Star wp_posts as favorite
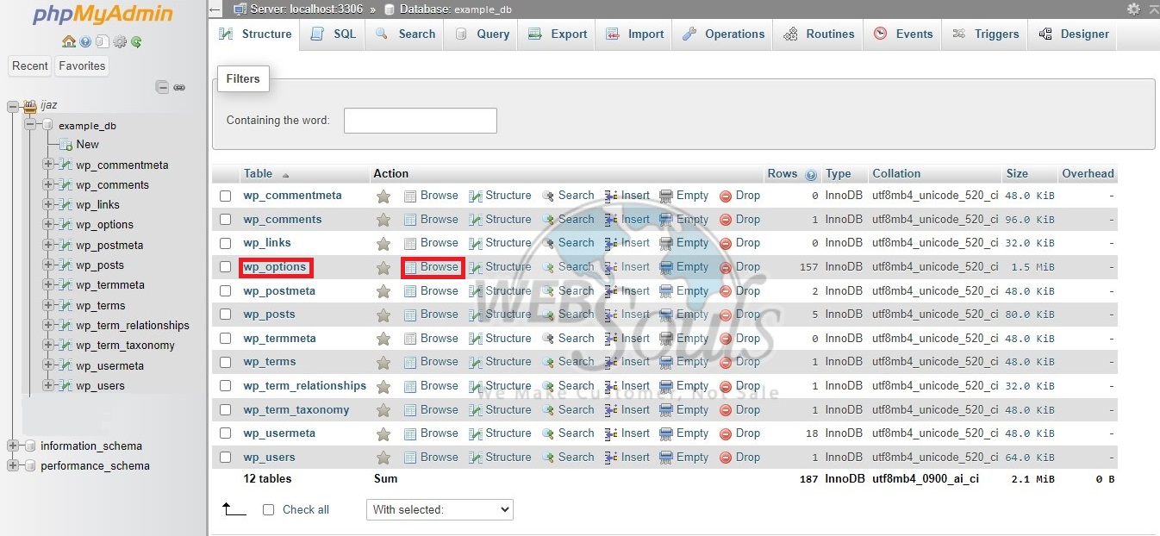Image resolution: width=1160 pixels, height=536 pixels. (x=384, y=315)
